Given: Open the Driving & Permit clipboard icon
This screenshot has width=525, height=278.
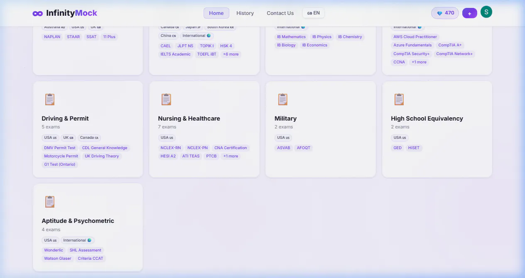Looking at the screenshot, I should (x=50, y=99).
